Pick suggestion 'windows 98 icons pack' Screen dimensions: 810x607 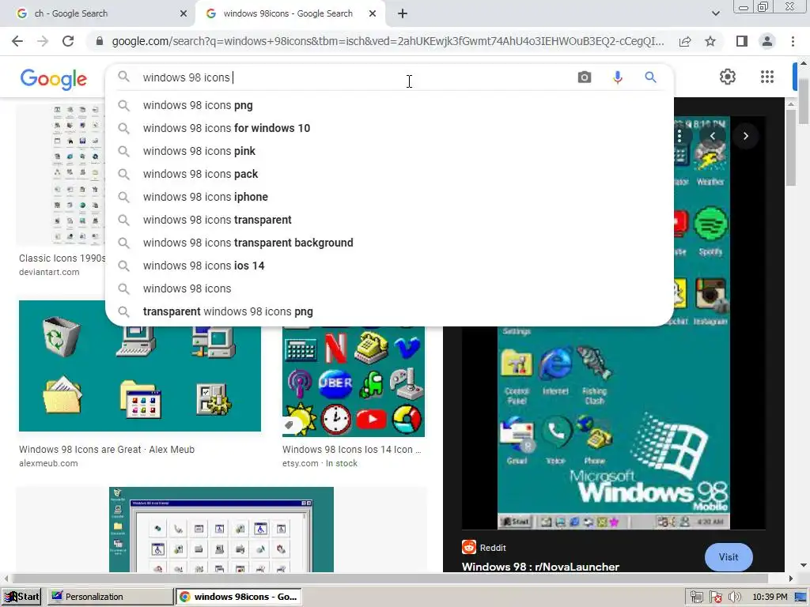coord(389,174)
